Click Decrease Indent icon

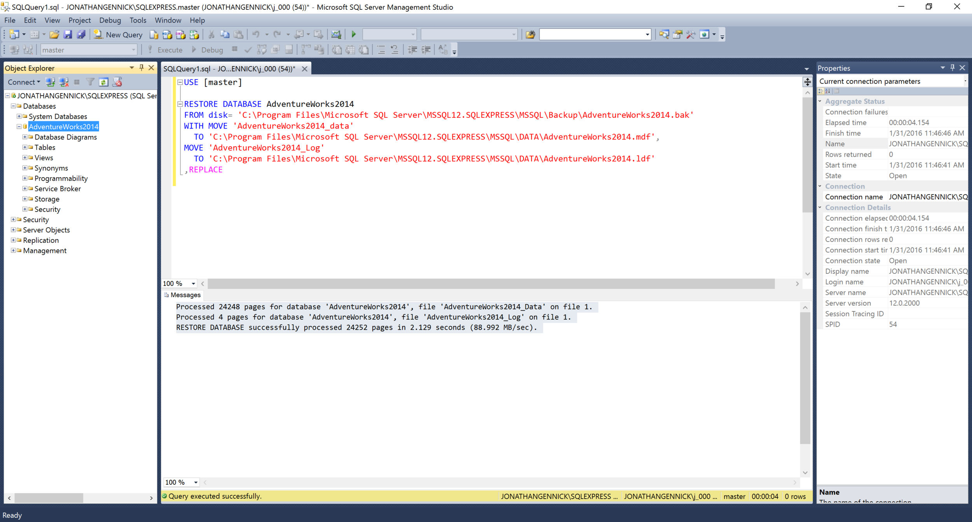click(x=412, y=50)
